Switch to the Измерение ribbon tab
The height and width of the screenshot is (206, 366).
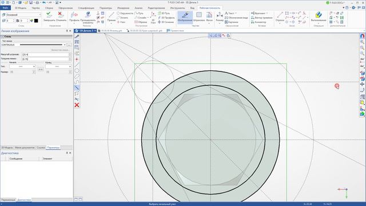(124, 8)
